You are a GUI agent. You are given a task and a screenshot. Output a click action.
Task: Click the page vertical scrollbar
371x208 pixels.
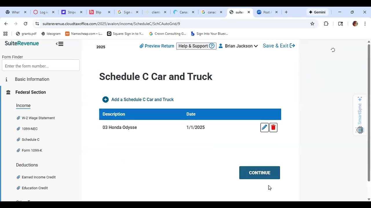[x=369, y=113]
